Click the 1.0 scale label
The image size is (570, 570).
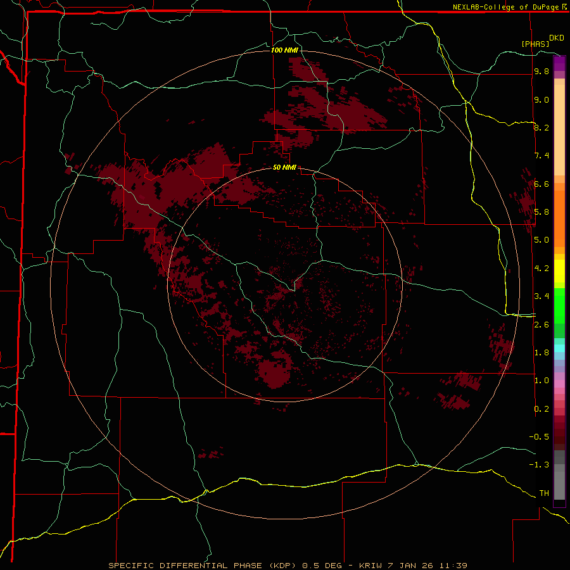tap(541, 381)
